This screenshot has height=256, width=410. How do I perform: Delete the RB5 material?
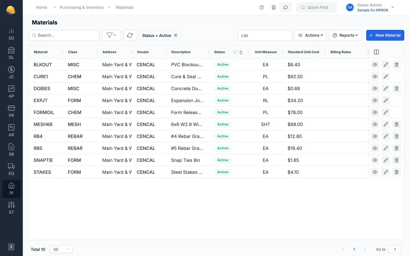pos(397,148)
